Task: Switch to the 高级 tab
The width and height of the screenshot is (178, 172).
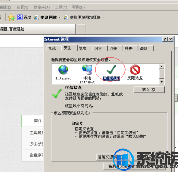Action: tap(146, 48)
